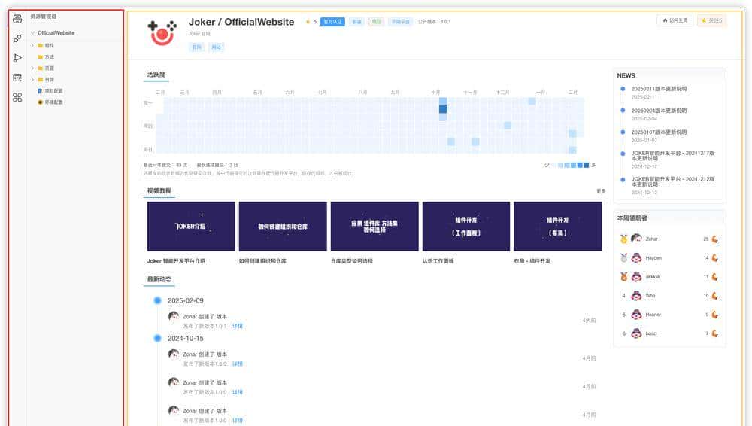Click the name baozi in the leaderboard
The image size is (752, 426).
coord(650,333)
